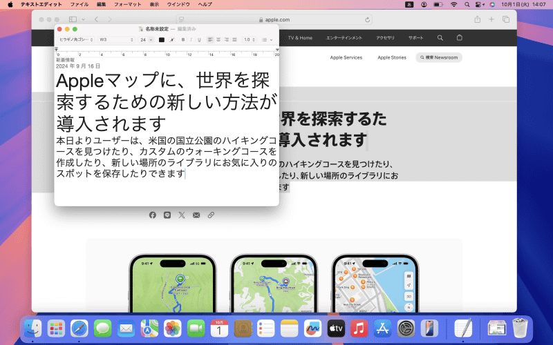Open the text color swatch in TextEdit

(162, 40)
